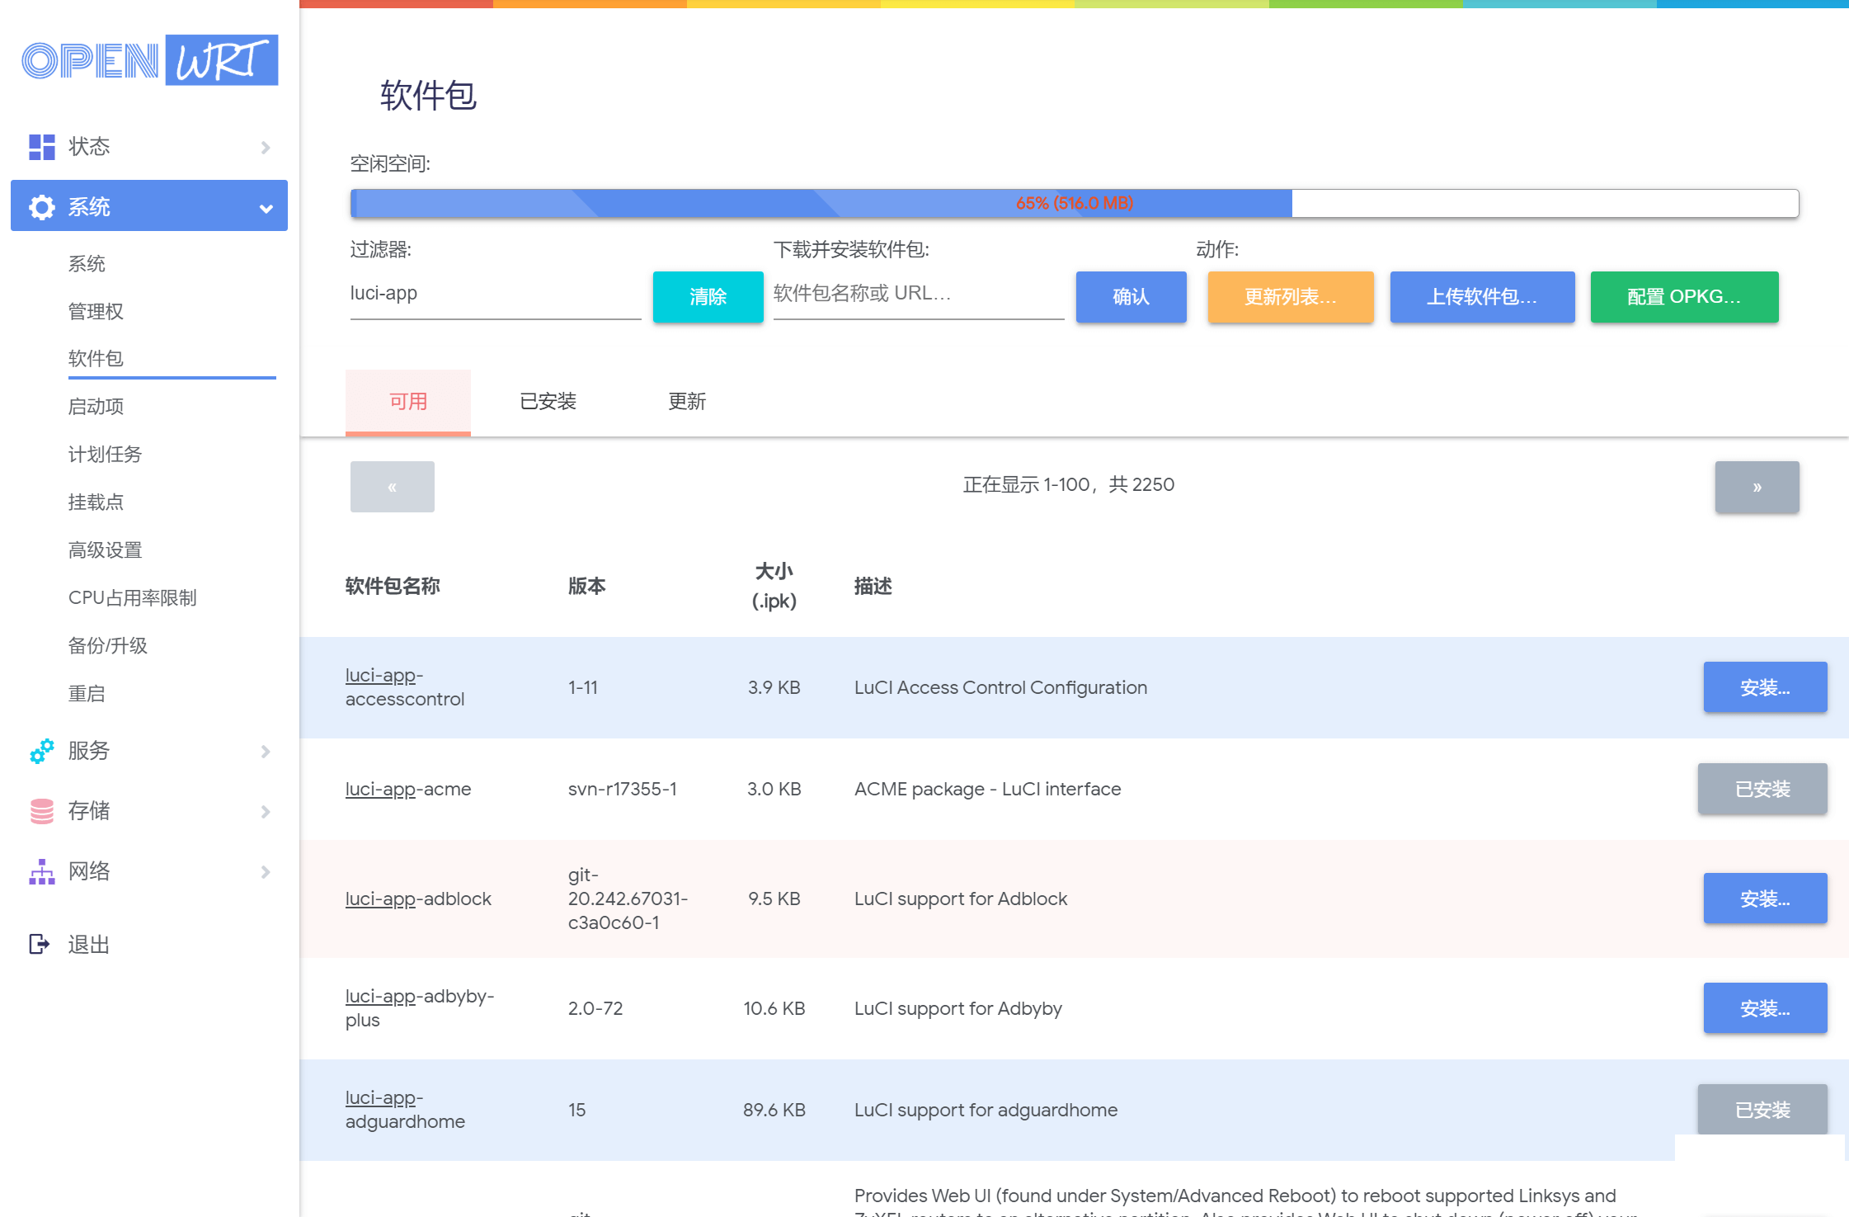Expand the 存储 menu chevron
Image resolution: width=1849 pixels, height=1217 pixels.
(266, 811)
